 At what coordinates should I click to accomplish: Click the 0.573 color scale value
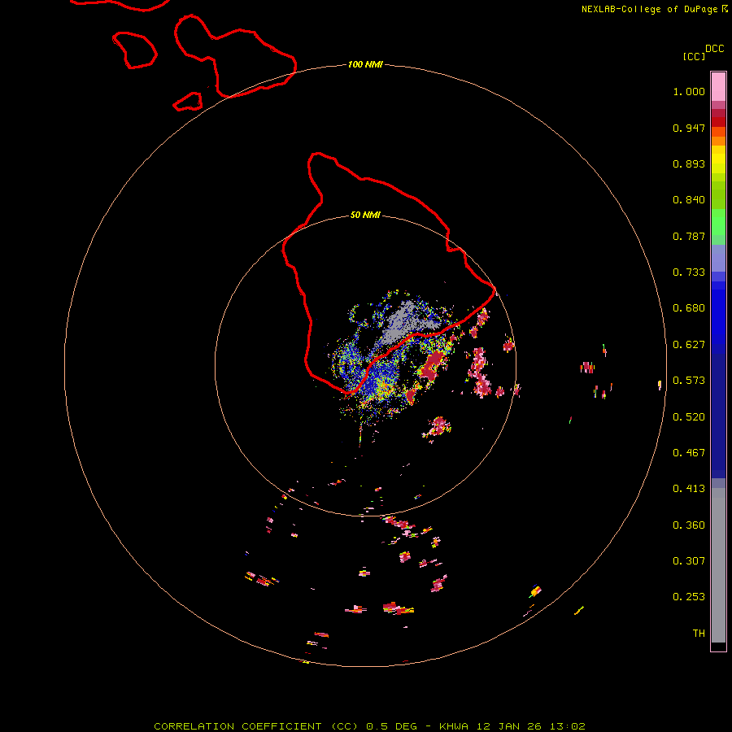tap(689, 381)
